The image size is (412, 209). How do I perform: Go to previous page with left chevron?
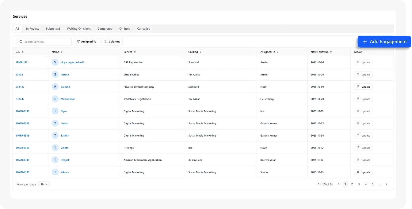[x=338, y=184]
